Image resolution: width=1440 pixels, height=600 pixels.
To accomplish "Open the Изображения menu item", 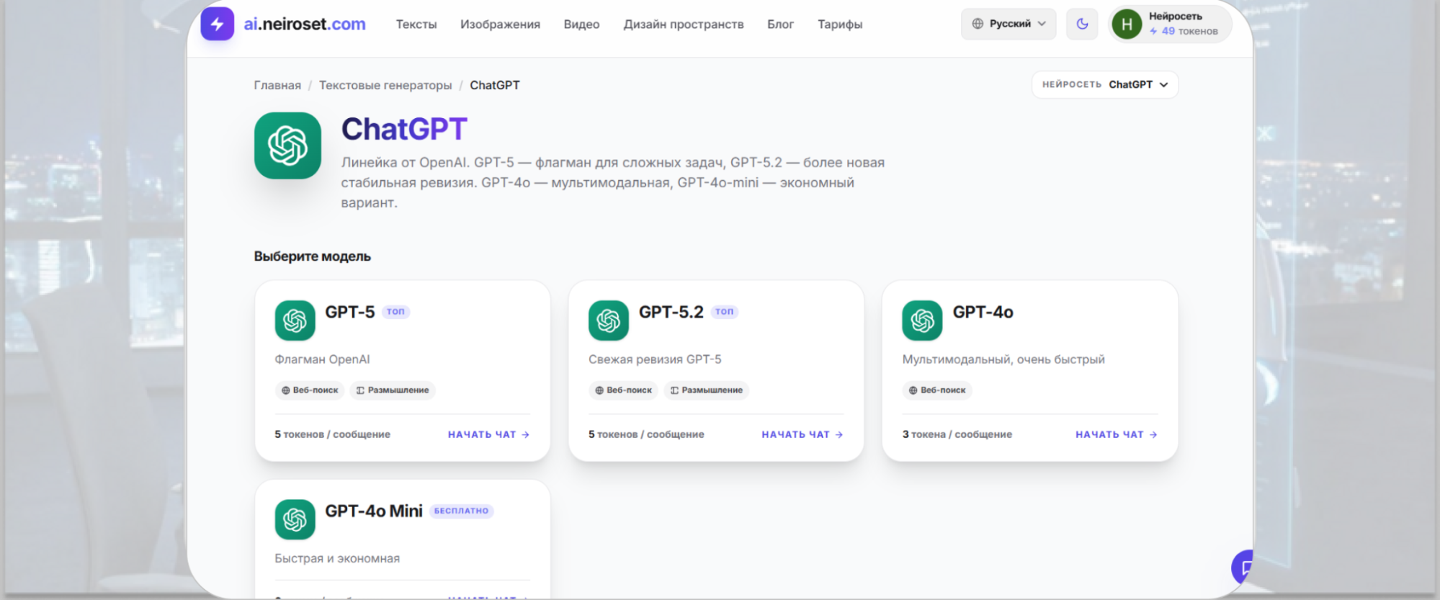I will tap(500, 24).
